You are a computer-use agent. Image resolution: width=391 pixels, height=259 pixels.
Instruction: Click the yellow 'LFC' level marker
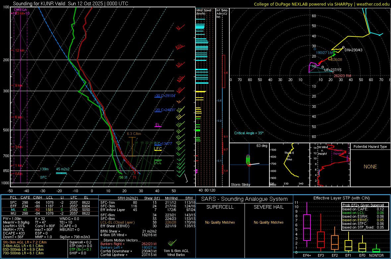pos(158,149)
